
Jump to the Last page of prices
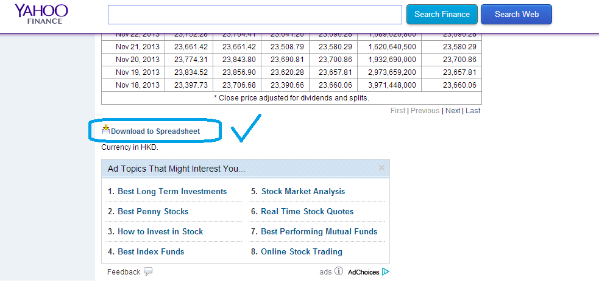[473, 111]
